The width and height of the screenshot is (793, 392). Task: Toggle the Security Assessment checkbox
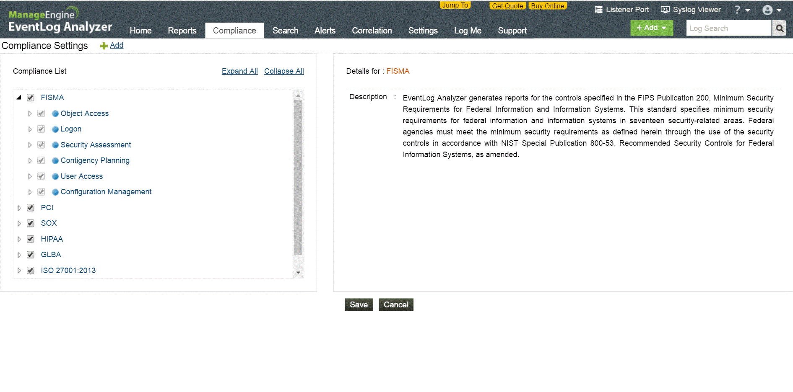pyautogui.click(x=41, y=145)
